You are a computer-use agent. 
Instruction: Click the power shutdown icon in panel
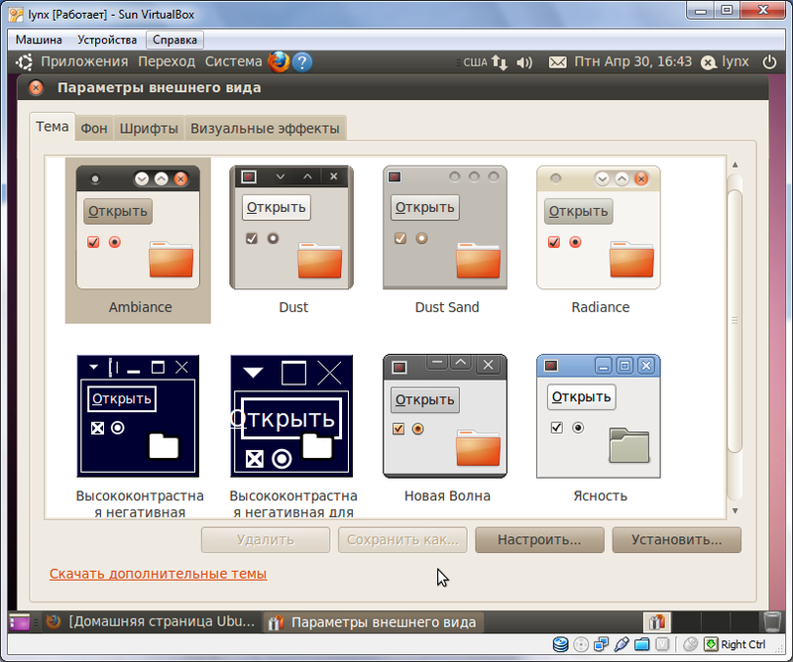(x=769, y=61)
